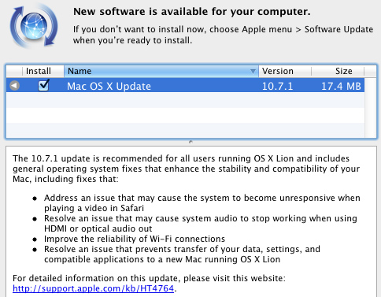This screenshot has height=297, width=381.
Task: Click the 10.7.1 version cell
Action: tap(277, 86)
